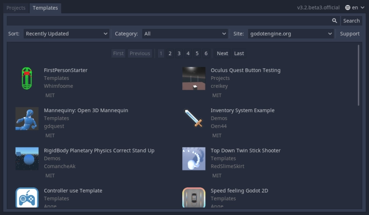Viewport: 369px width, 215px height.
Task: Click author Oen44
Action: coord(219,126)
